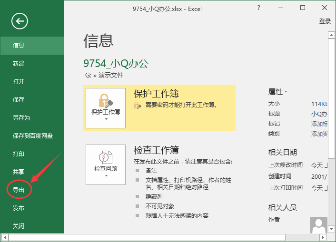336x242 pixels.
Task: Click the 相关人员 heading
Action: pyautogui.click(x=282, y=207)
